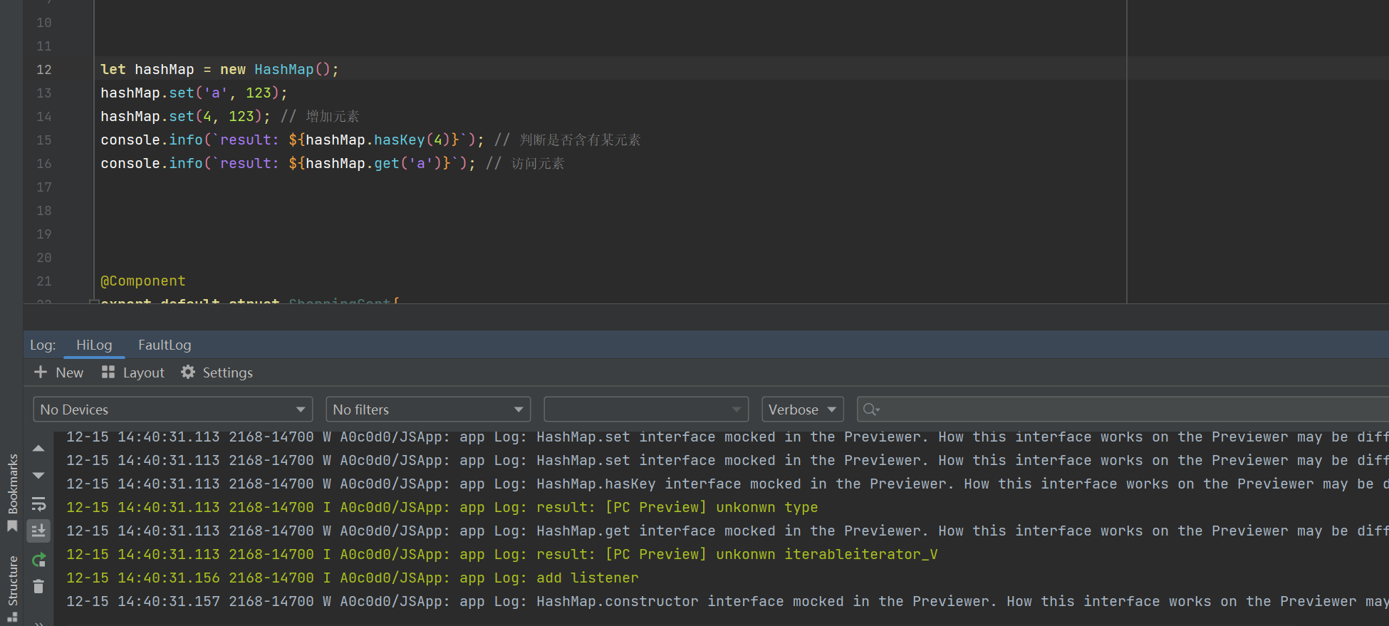Click the Layout button label
1389x626 pixels.
[143, 372]
